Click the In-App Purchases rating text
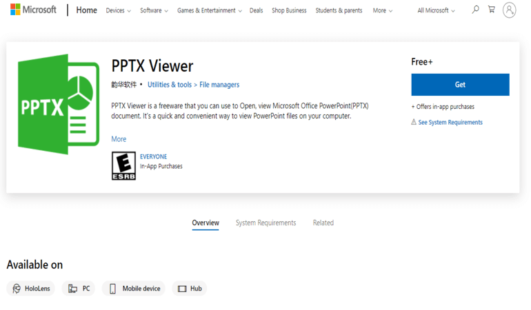The height and width of the screenshot is (310, 531). pyautogui.click(x=161, y=166)
